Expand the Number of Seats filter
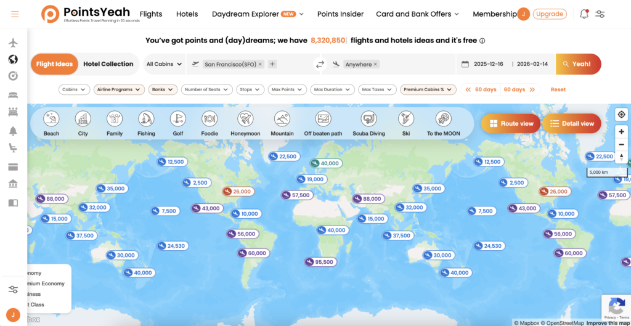631x326 pixels. tap(207, 89)
